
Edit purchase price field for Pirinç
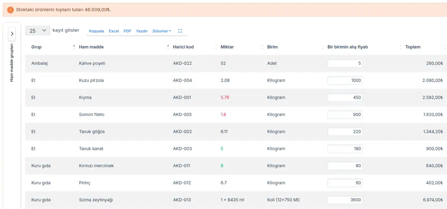(x=345, y=183)
